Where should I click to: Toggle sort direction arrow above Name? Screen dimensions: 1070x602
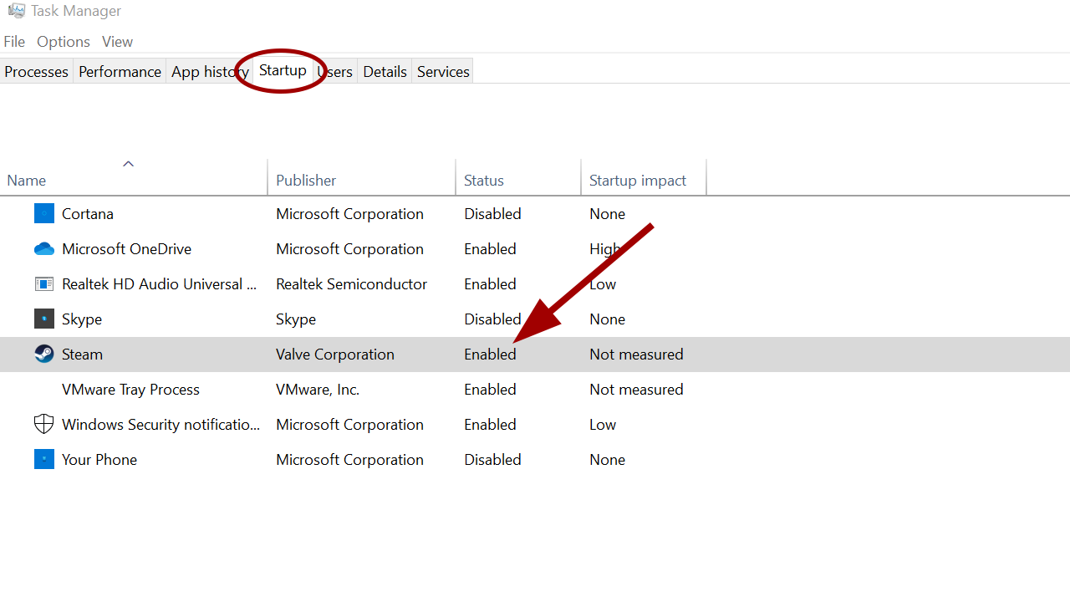click(x=128, y=164)
